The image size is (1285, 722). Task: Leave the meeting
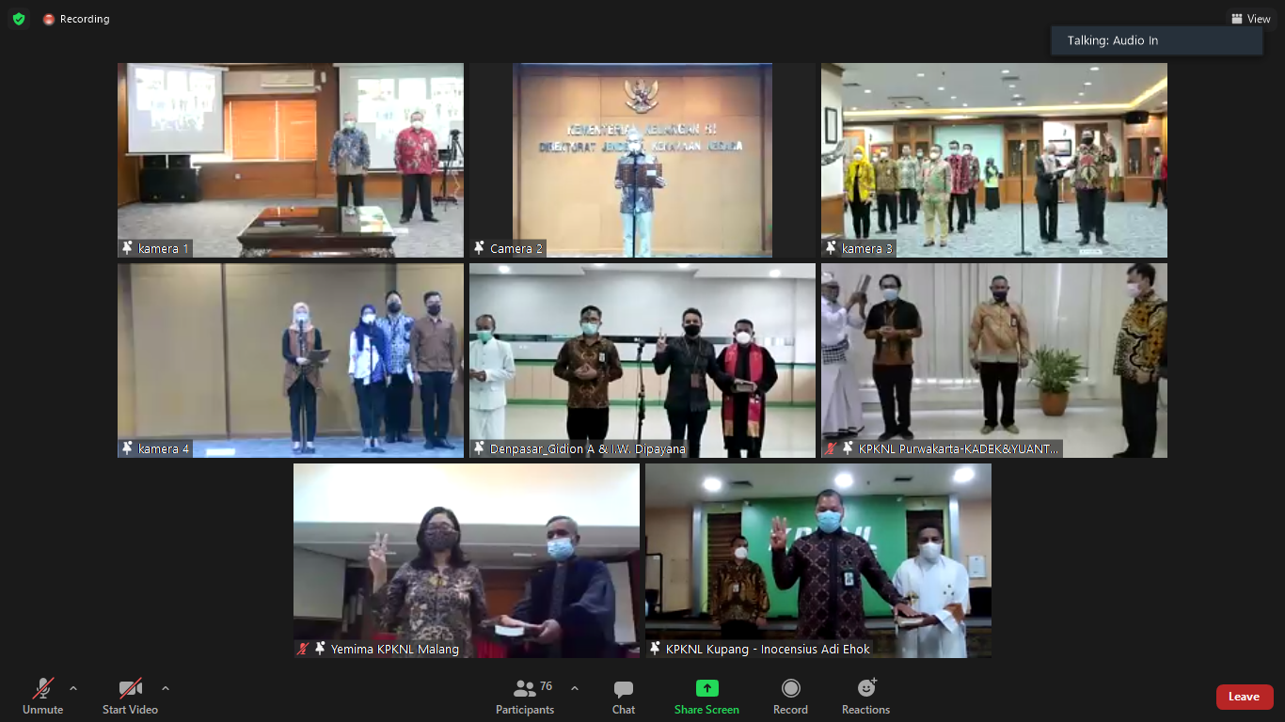point(1244,697)
